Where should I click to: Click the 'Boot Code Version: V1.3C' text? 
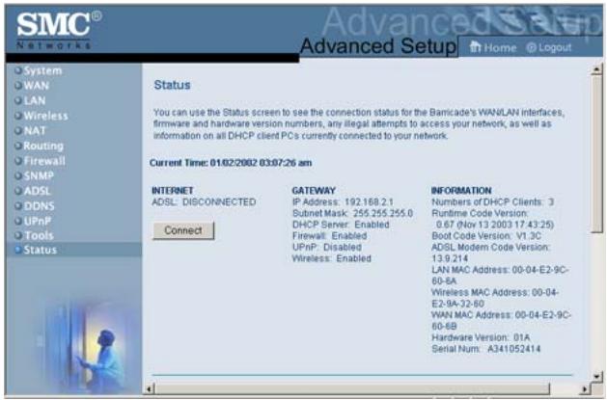[486, 236]
